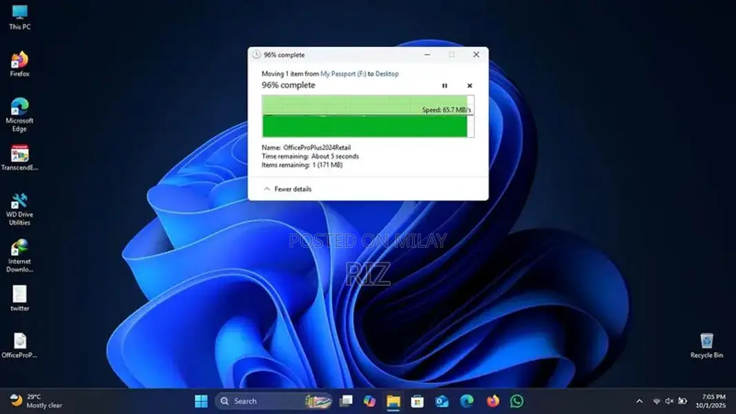Open the My Passport (F:) source link
The image size is (736, 414).
click(343, 74)
